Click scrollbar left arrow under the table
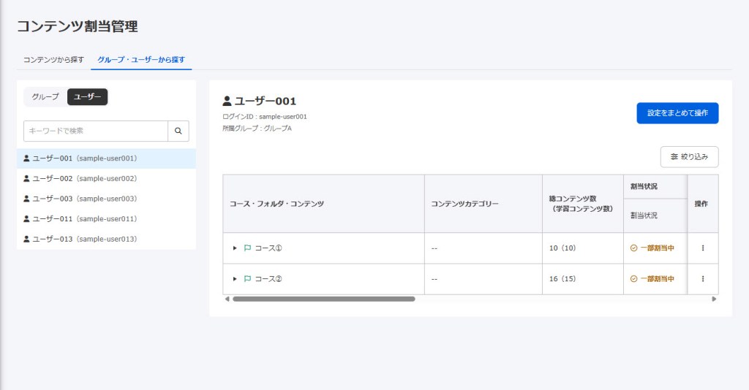This screenshot has height=390, width=749. point(227,299)
